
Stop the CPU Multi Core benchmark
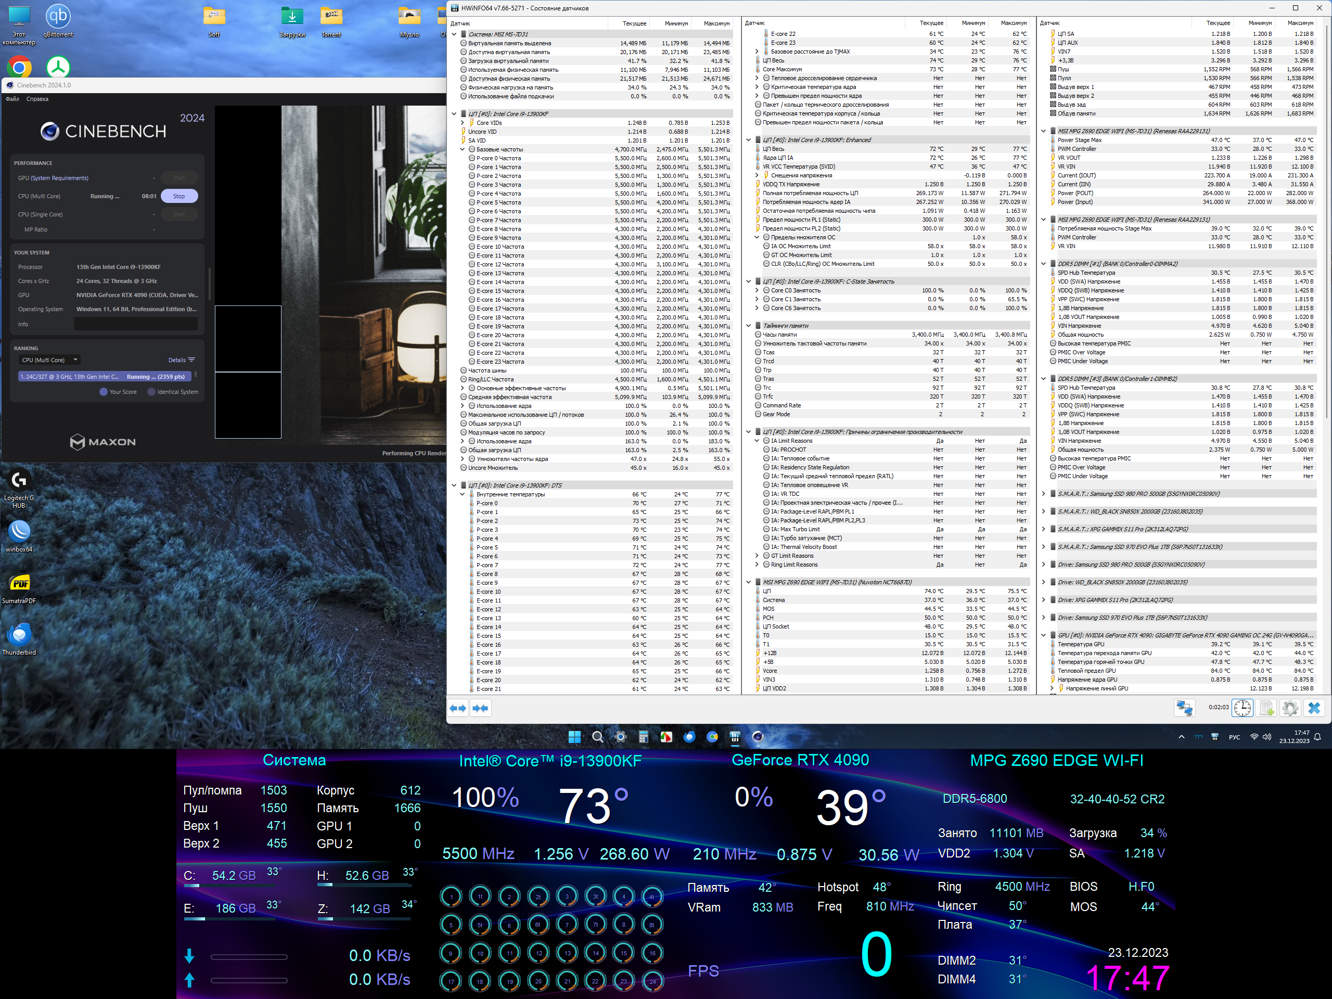click(x=179, y=196)
